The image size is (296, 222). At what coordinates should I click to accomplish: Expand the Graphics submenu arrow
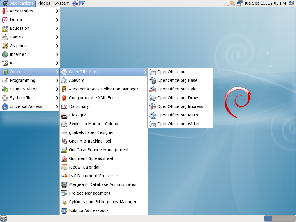(57, 46)
